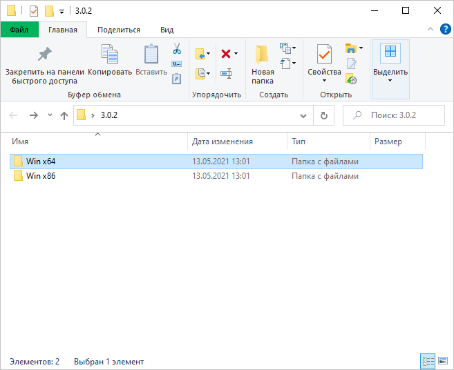Click the copy path icon

click(x=177, y=64)
